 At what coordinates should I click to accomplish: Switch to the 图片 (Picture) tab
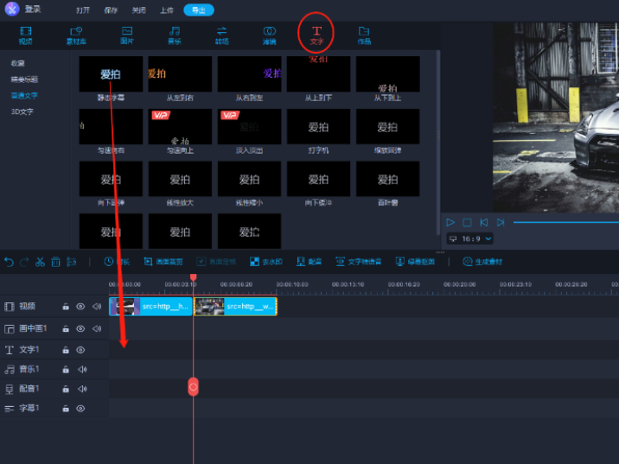click(127, 35)
